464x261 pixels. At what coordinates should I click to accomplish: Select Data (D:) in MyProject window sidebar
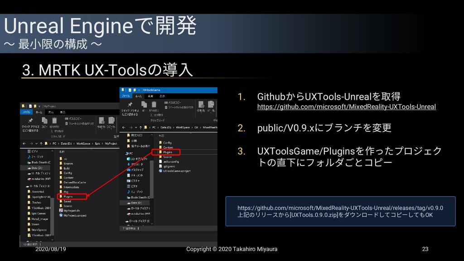click(x=35, y=168)
